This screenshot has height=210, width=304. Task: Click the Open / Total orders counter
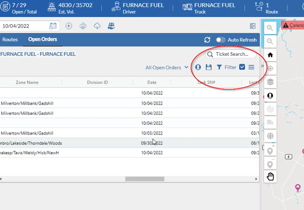pos(18,8)
